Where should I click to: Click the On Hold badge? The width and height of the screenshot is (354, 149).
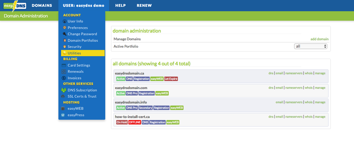(122, 122)
